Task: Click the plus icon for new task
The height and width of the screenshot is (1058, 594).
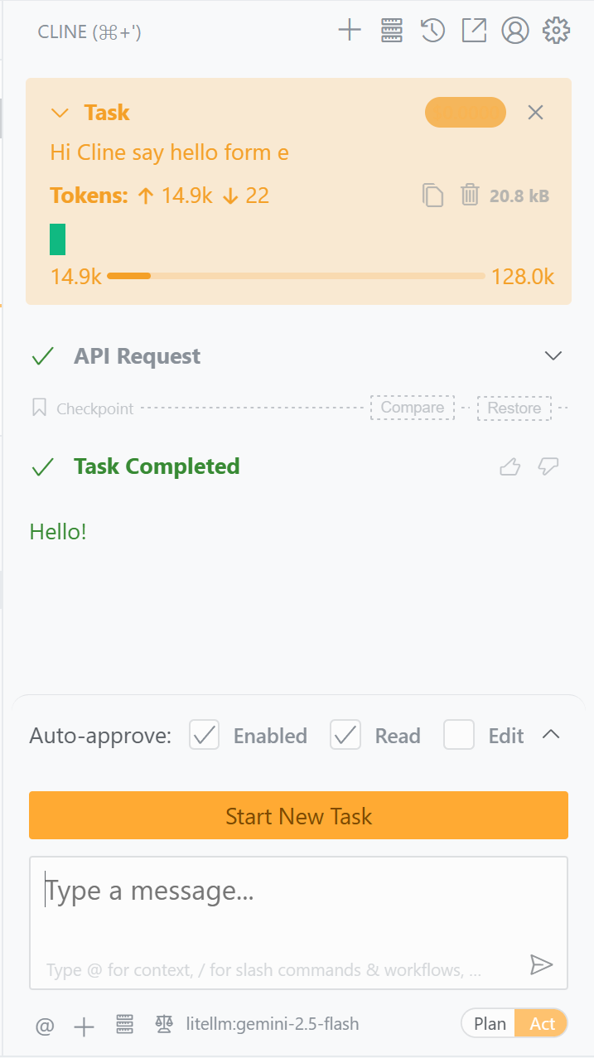Action: [x=350, y=31]
